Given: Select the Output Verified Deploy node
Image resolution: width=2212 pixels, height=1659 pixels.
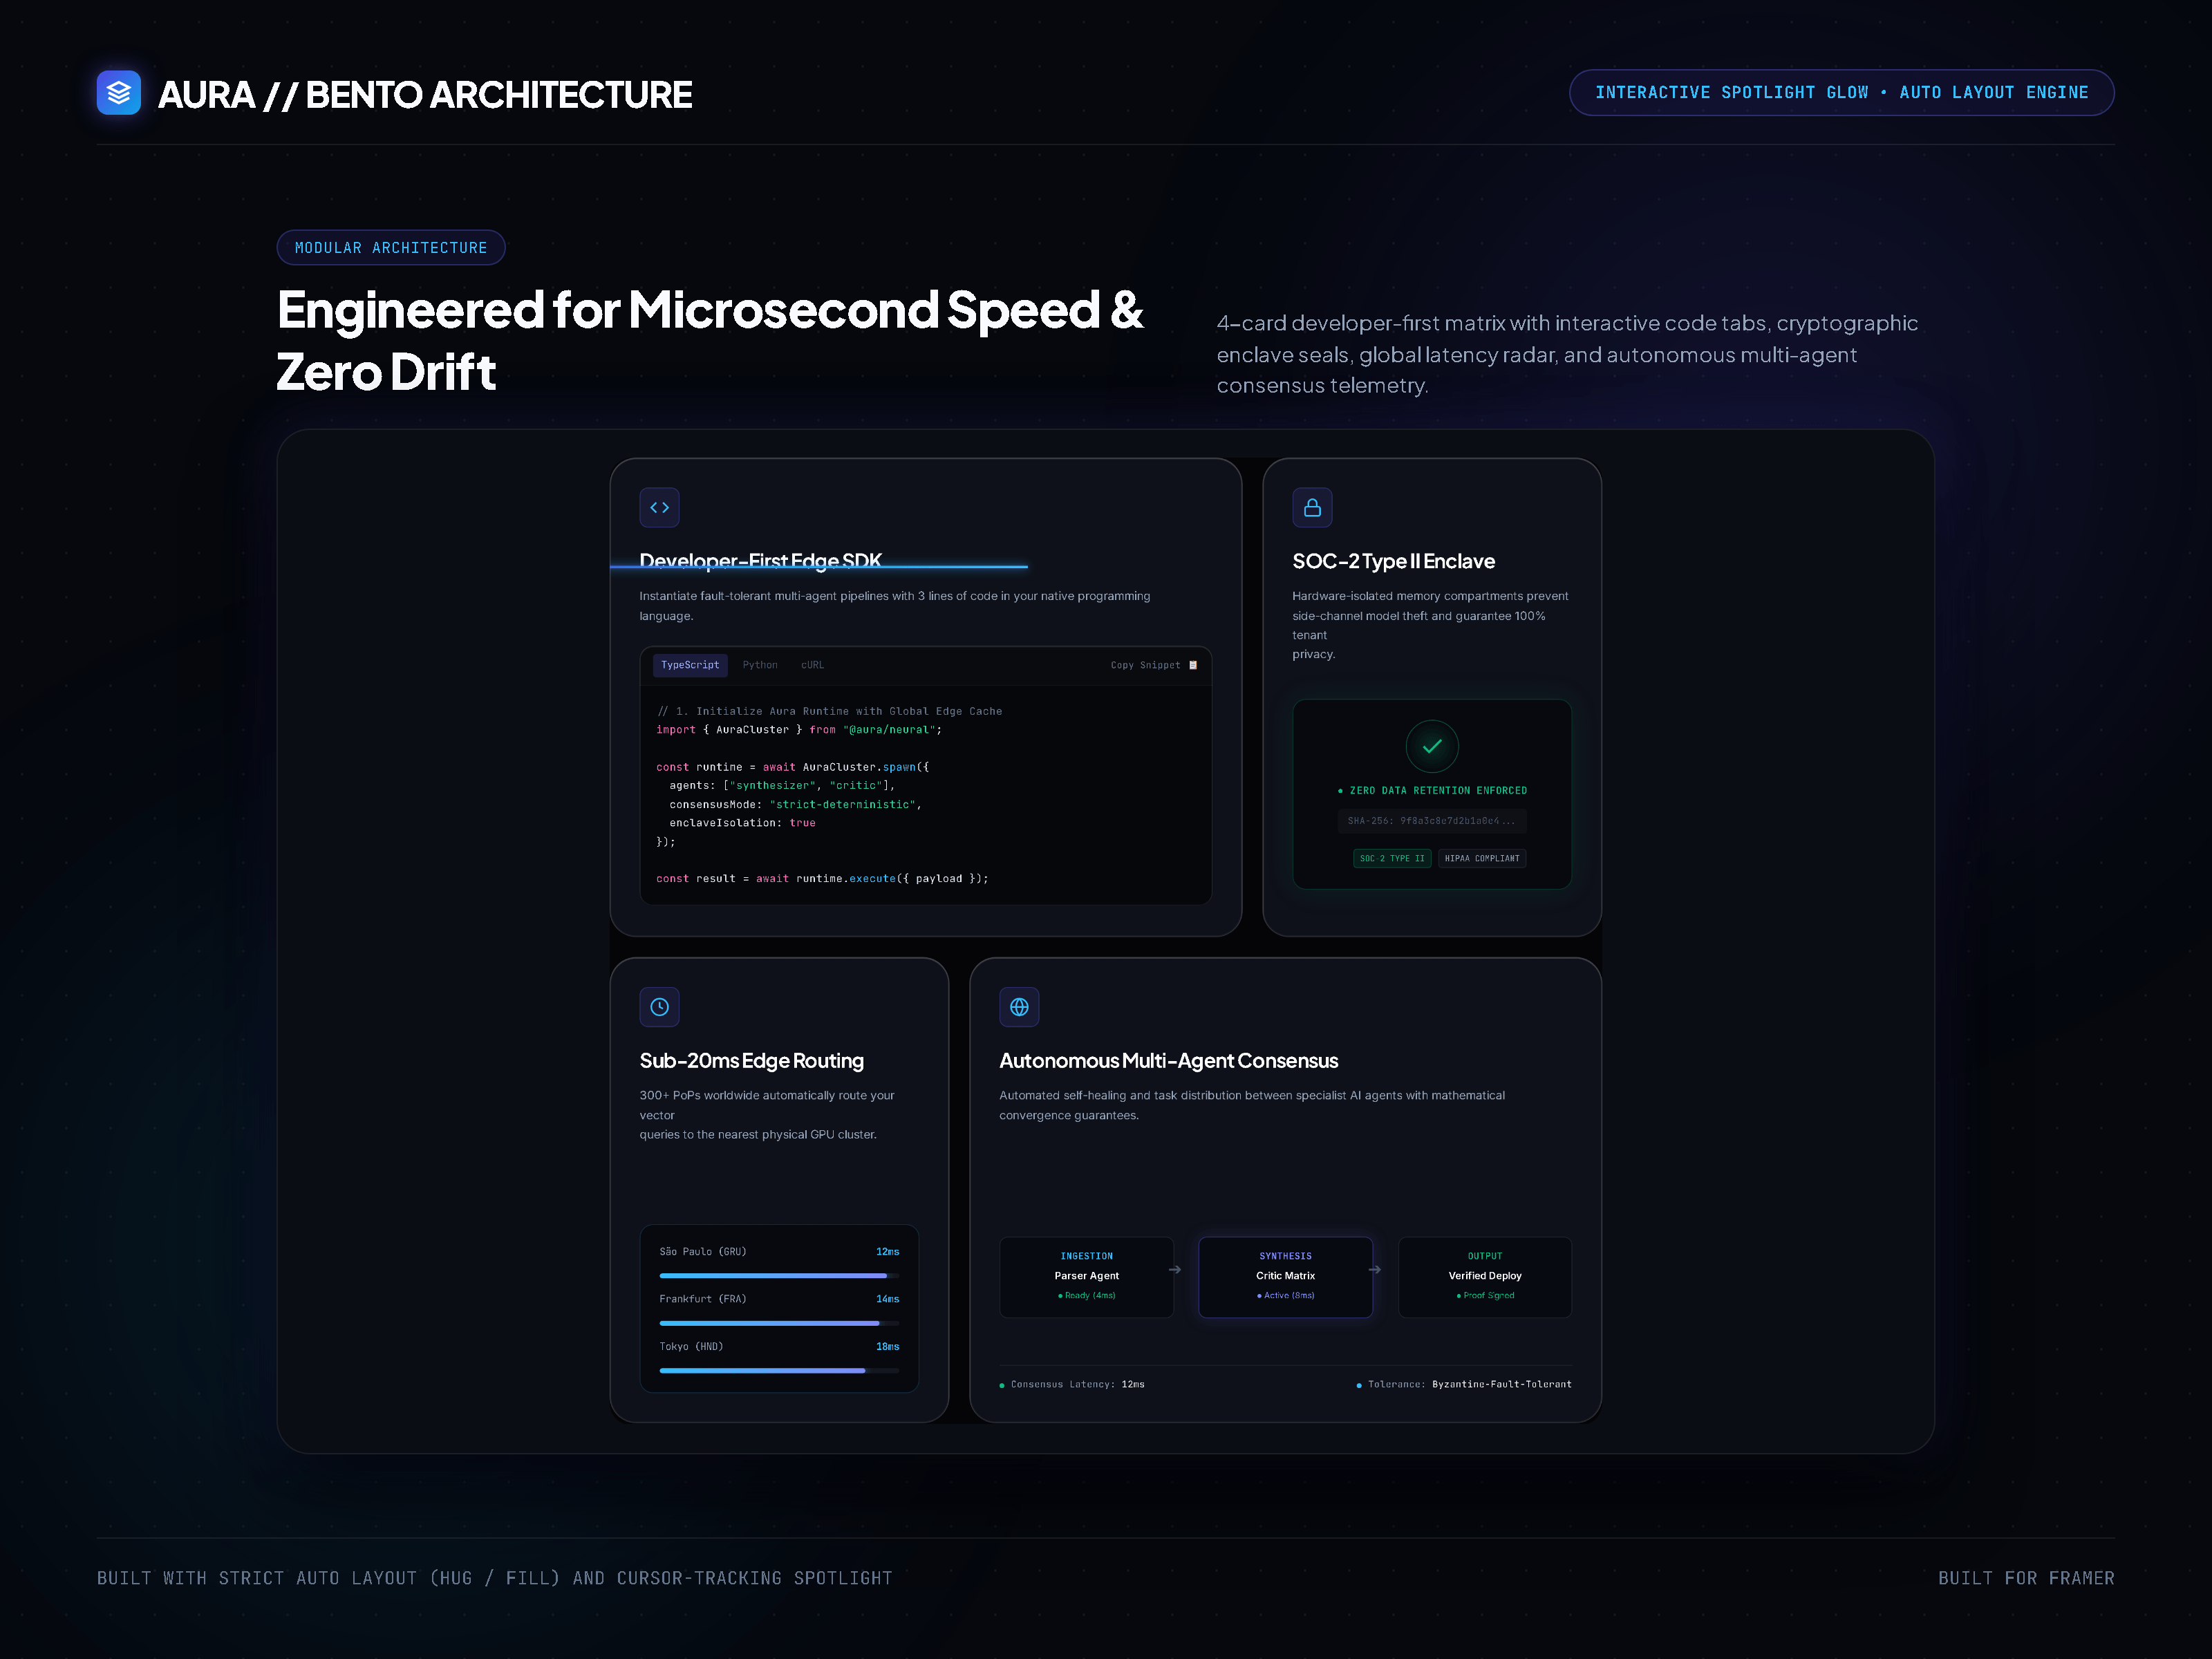Looking at the screenshot, I should tap(1485, 1277).
